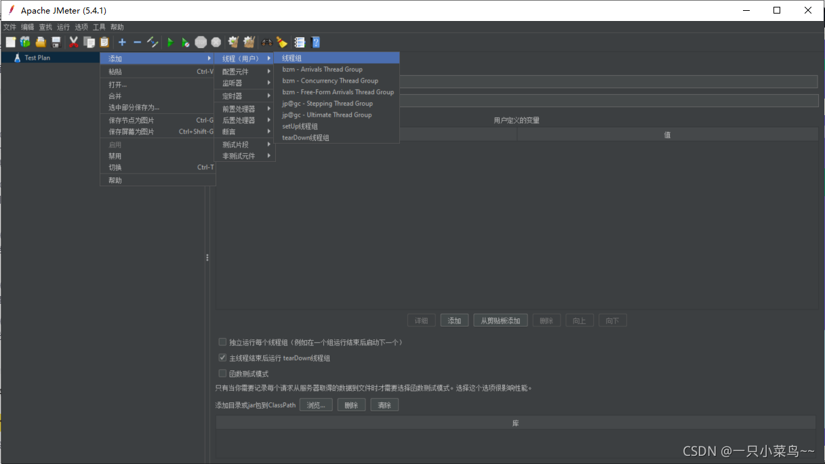Select 粘贴 in the context menu
Image resolution: width=825 pixels, height=464 pixels.
[157, 71]
